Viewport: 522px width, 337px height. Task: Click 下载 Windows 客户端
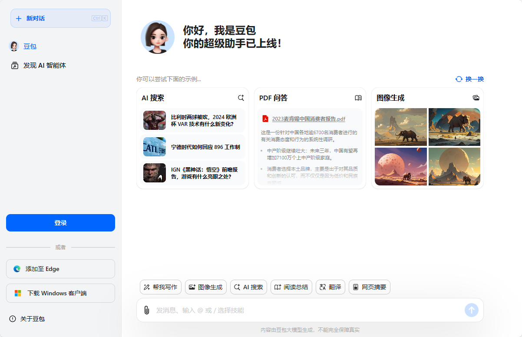(60, 293)
